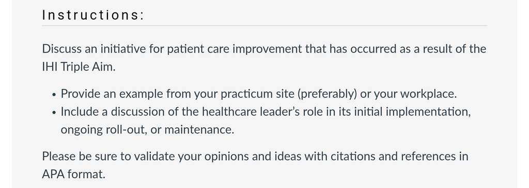Click the words 'APA format.'
Screen dimensions: 529x188
[x=74, y=174]
